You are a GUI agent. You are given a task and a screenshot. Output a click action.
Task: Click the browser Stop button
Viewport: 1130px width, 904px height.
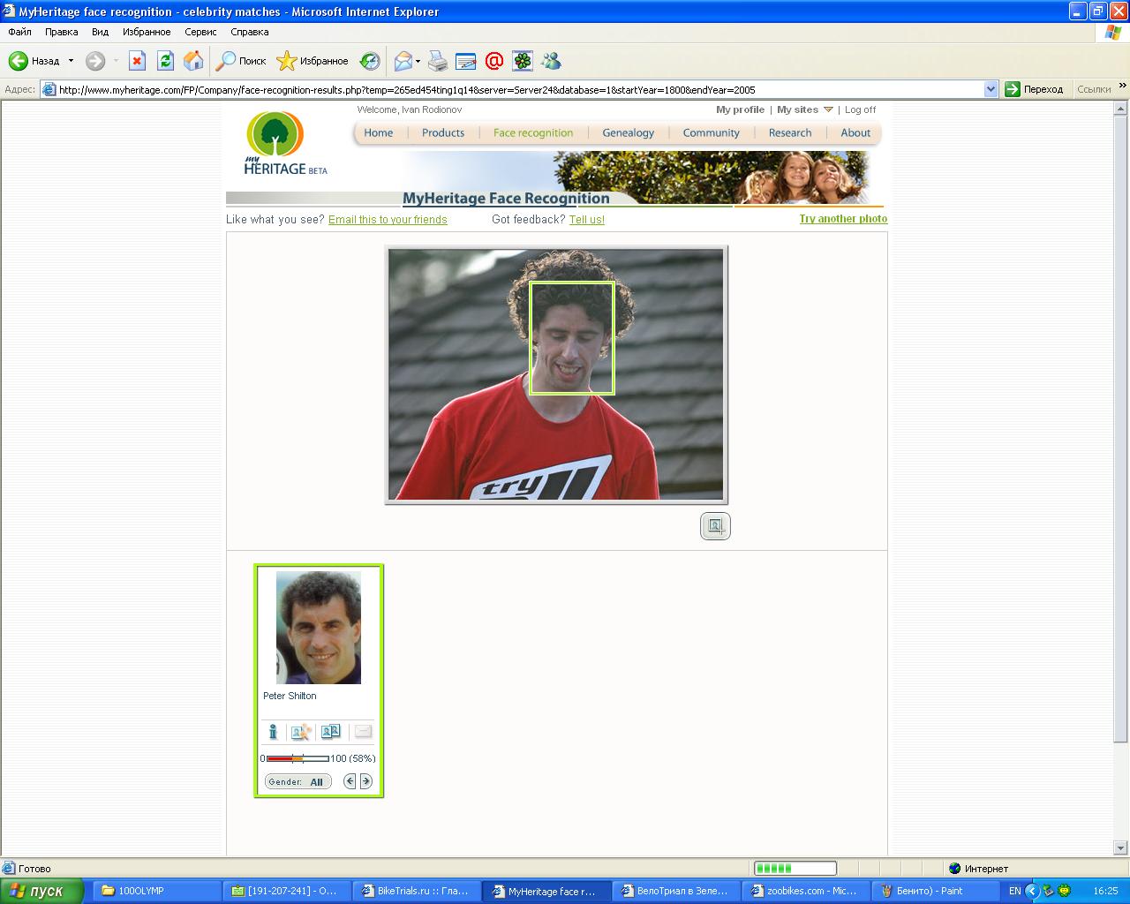pyautogui.click(x=137, y=61)
